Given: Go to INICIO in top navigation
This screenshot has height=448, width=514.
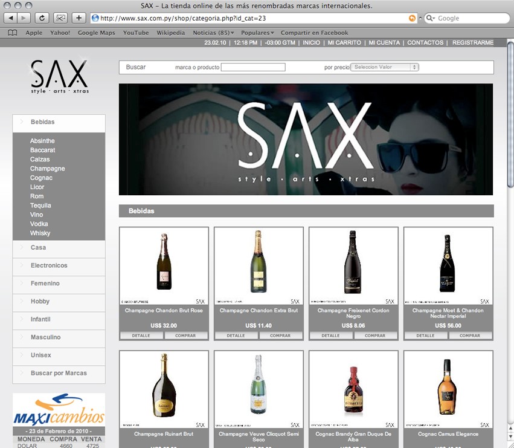Looking at the screenshot, I should (312, 43).
